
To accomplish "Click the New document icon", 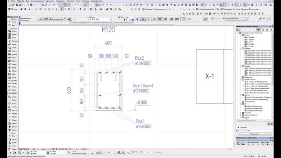I will tap(10, 5).
